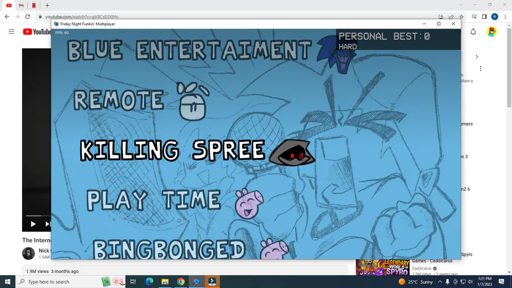Seek on the YouTube video progress bar

[38, 216]
